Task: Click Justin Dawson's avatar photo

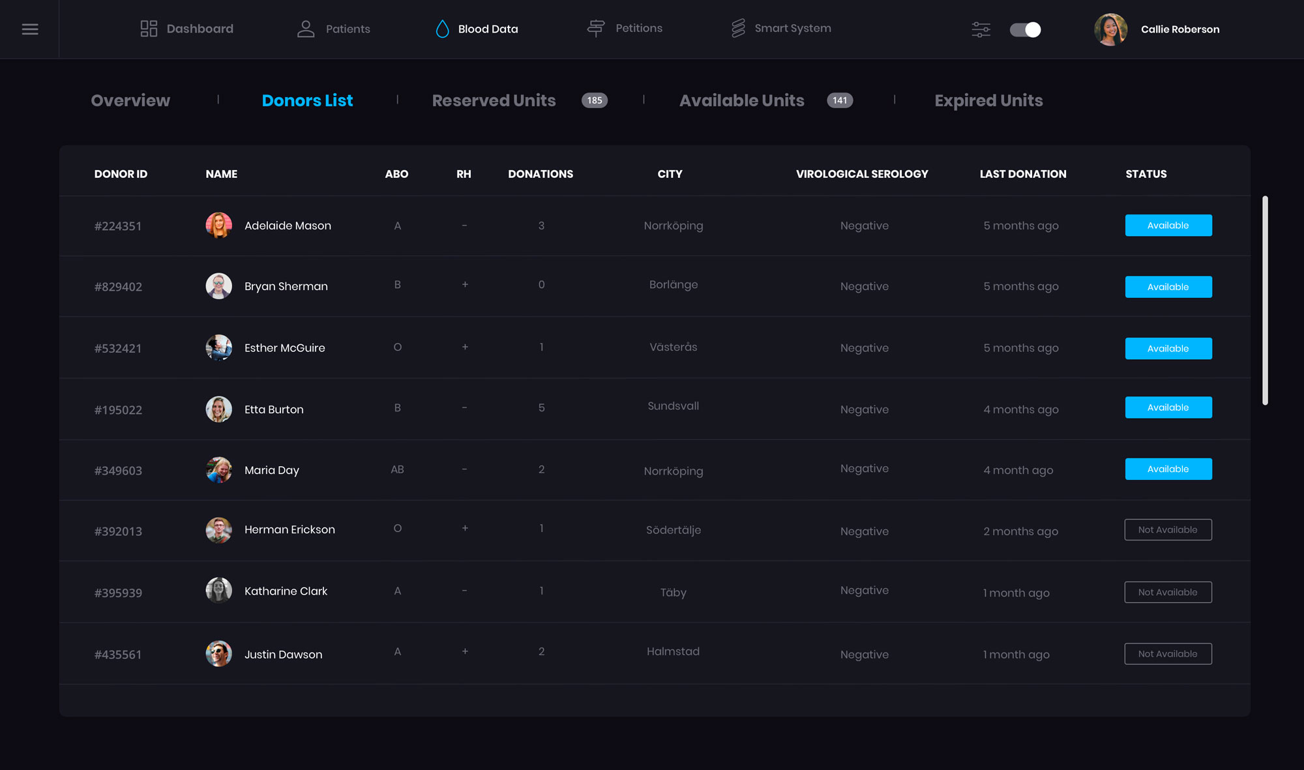Action: pos(218,653)
